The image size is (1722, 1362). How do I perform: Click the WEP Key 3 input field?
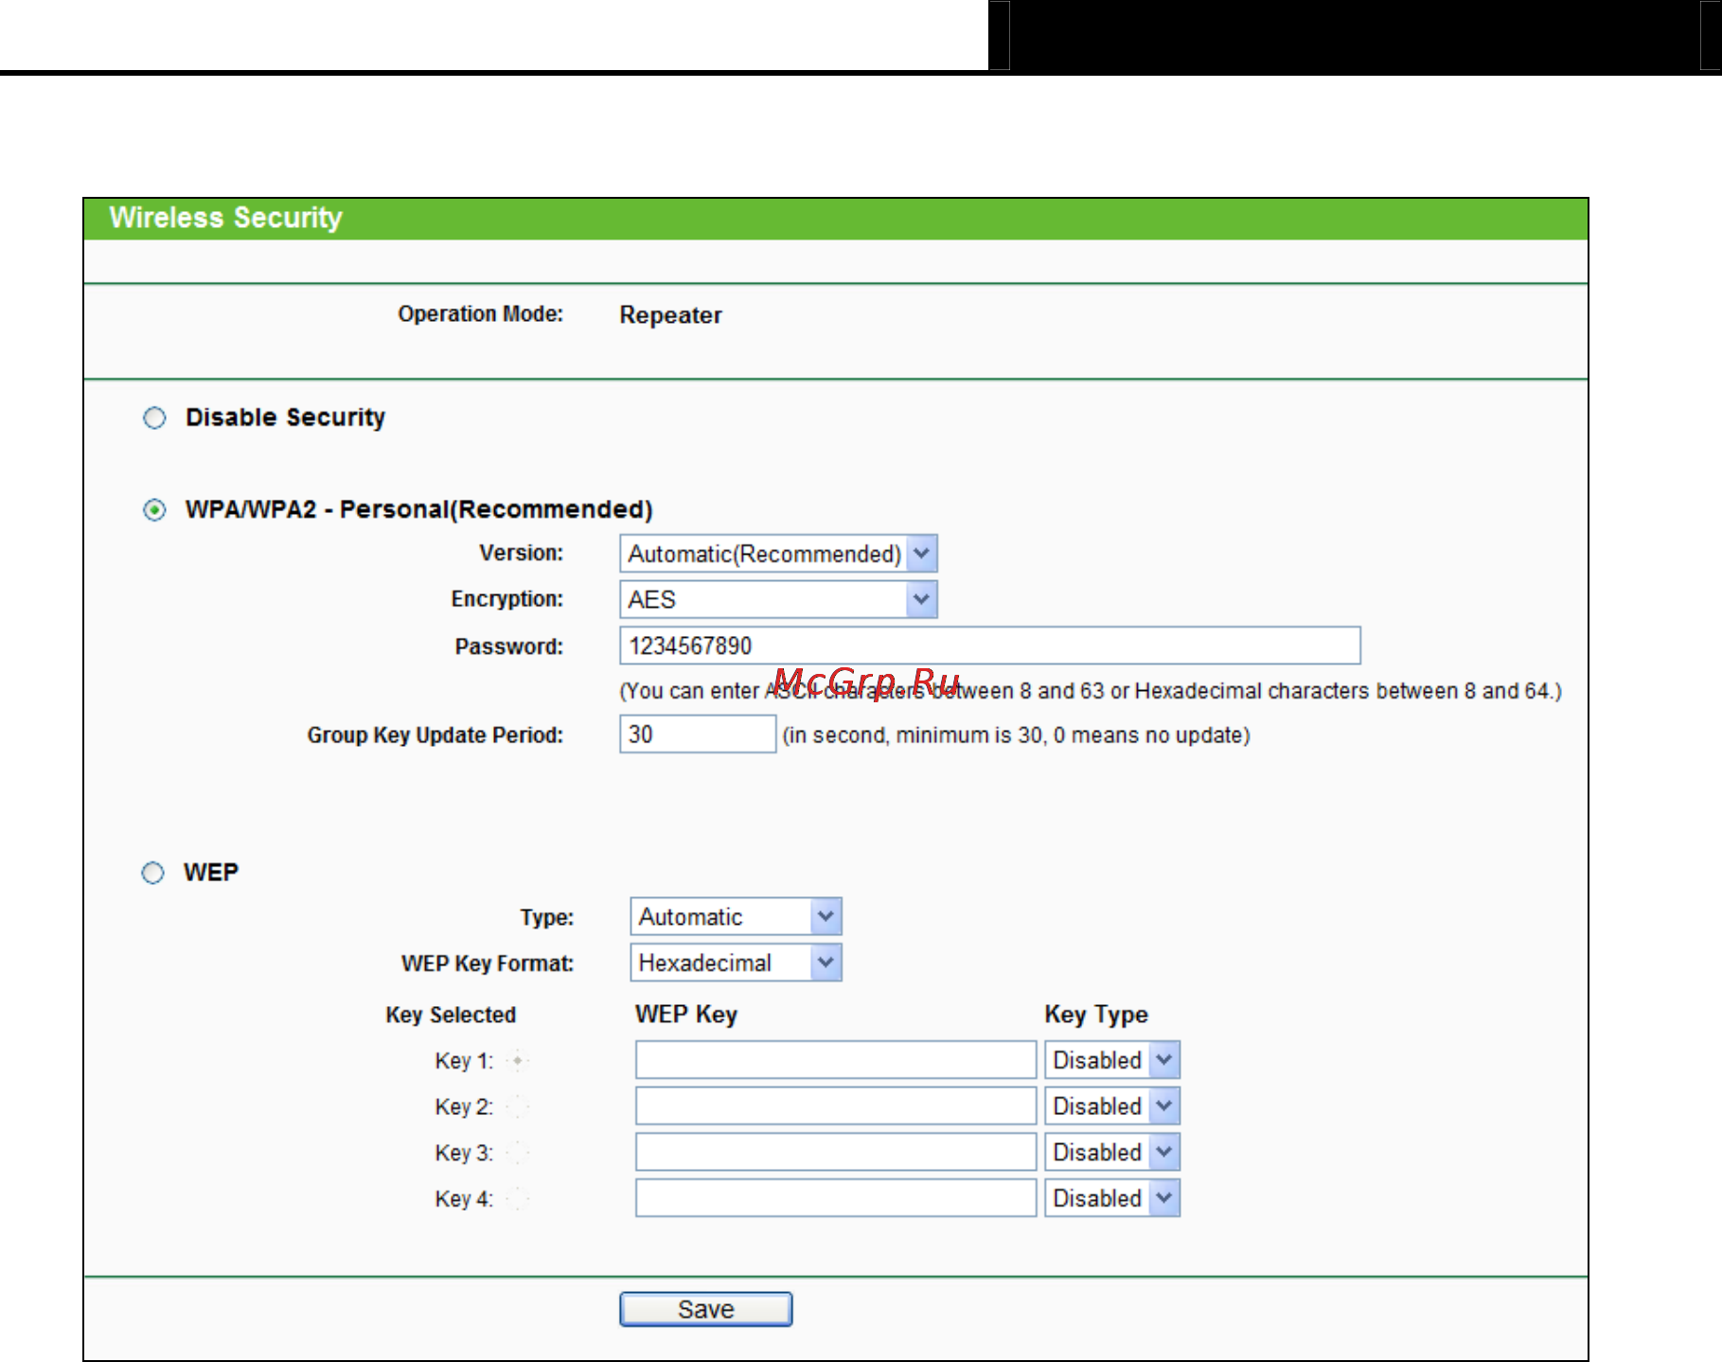[x=836, y=1153]
